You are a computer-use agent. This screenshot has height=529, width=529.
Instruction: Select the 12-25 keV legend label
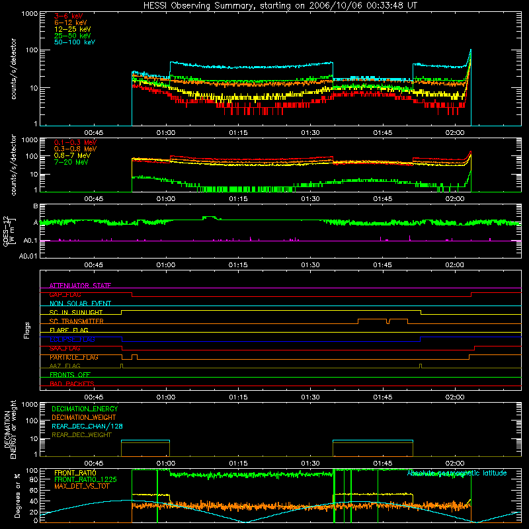point(73,29)
